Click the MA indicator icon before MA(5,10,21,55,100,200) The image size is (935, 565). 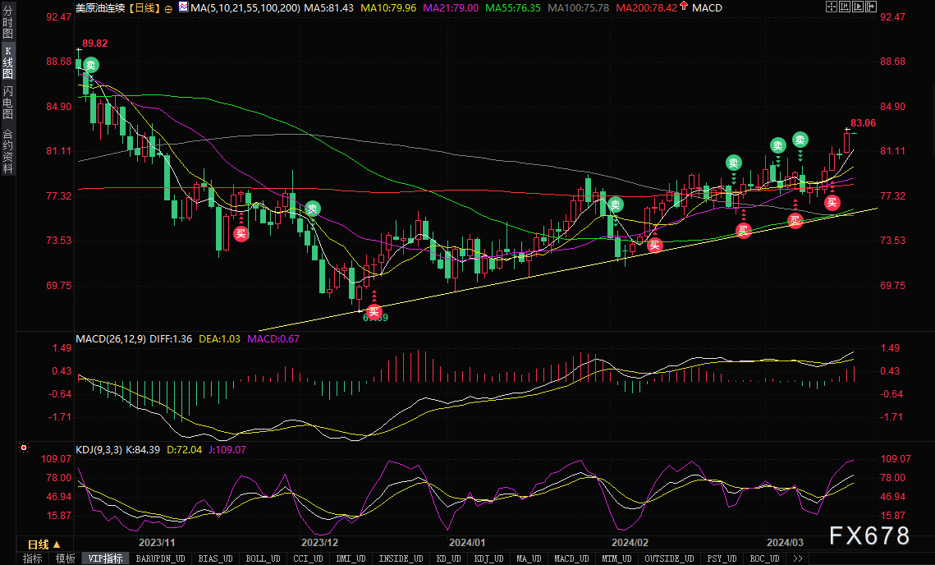[184, 7]
